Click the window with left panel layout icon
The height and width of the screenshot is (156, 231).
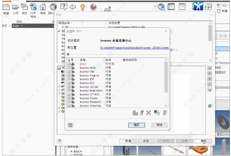pyautogui.click(x=171, y=7)
